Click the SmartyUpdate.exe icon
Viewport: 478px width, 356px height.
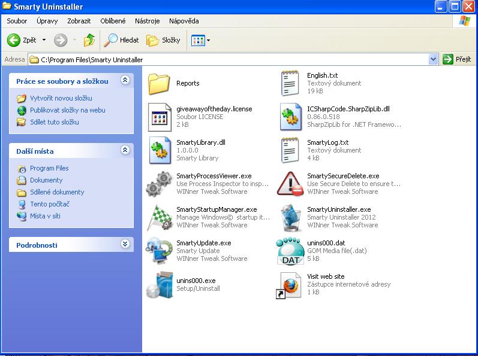(x=160, y=251)
